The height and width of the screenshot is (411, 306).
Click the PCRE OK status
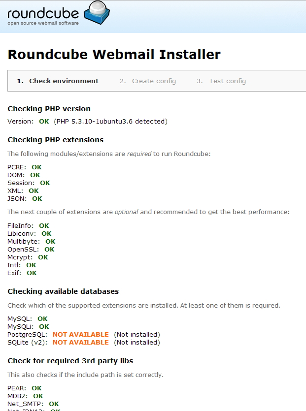coord(36,167)
